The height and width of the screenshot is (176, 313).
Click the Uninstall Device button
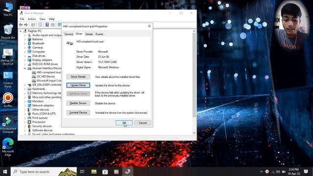coord(78,112)
